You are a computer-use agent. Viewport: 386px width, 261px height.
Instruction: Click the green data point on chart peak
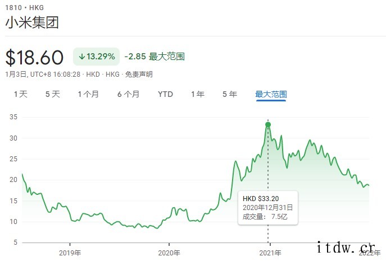tap(268, 124)
